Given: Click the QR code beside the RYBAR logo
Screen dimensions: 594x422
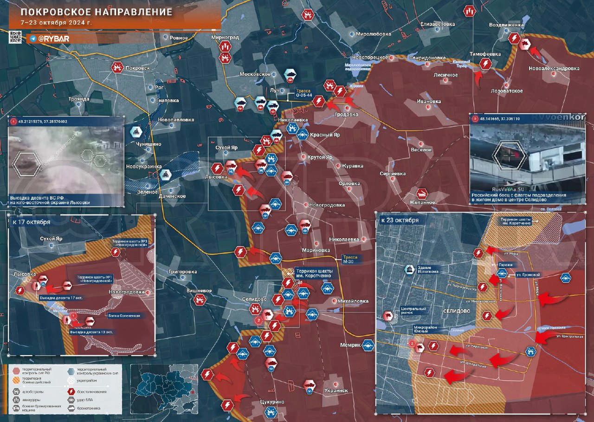Looking at the screenshot, I should click(x=15, y=37).
